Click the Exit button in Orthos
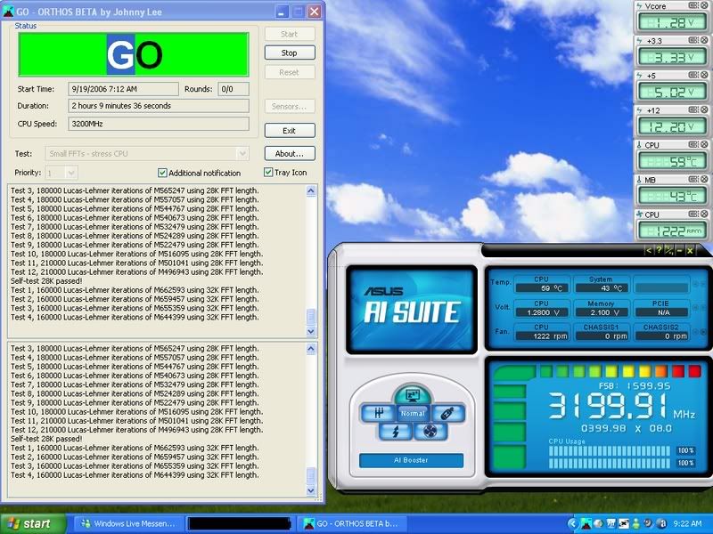The height and width of the screenshot is (534, 713). click(290, 130)
